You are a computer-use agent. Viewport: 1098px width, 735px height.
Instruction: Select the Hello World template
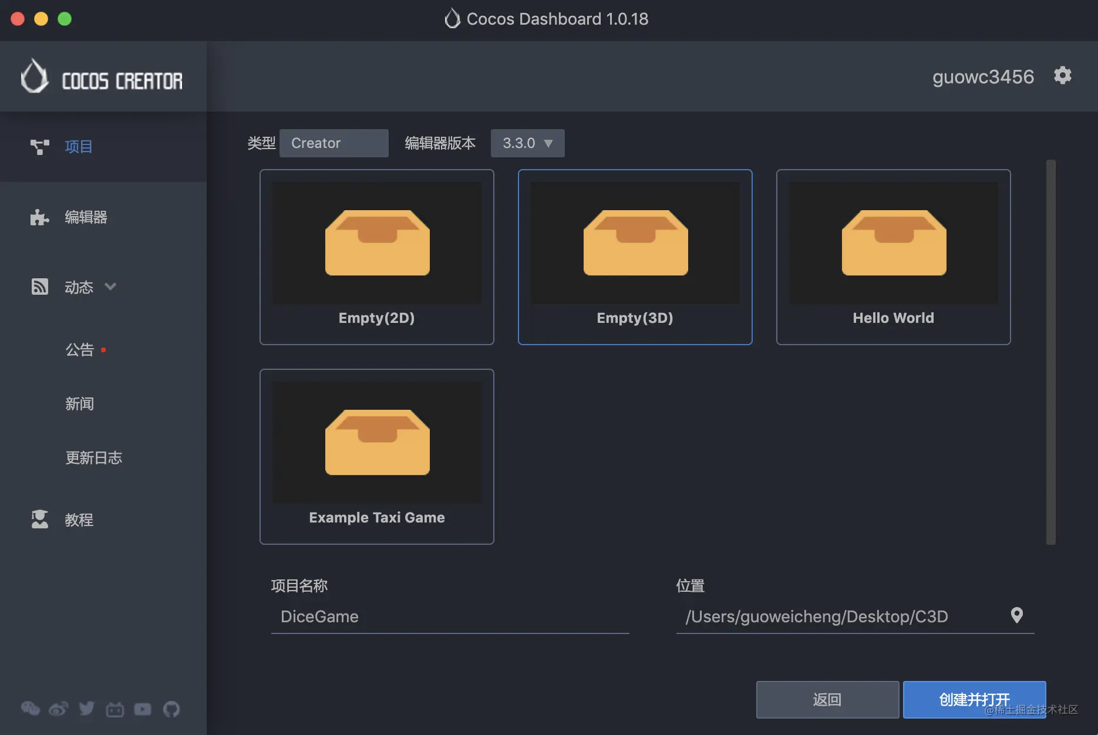[x=894, y=257]
